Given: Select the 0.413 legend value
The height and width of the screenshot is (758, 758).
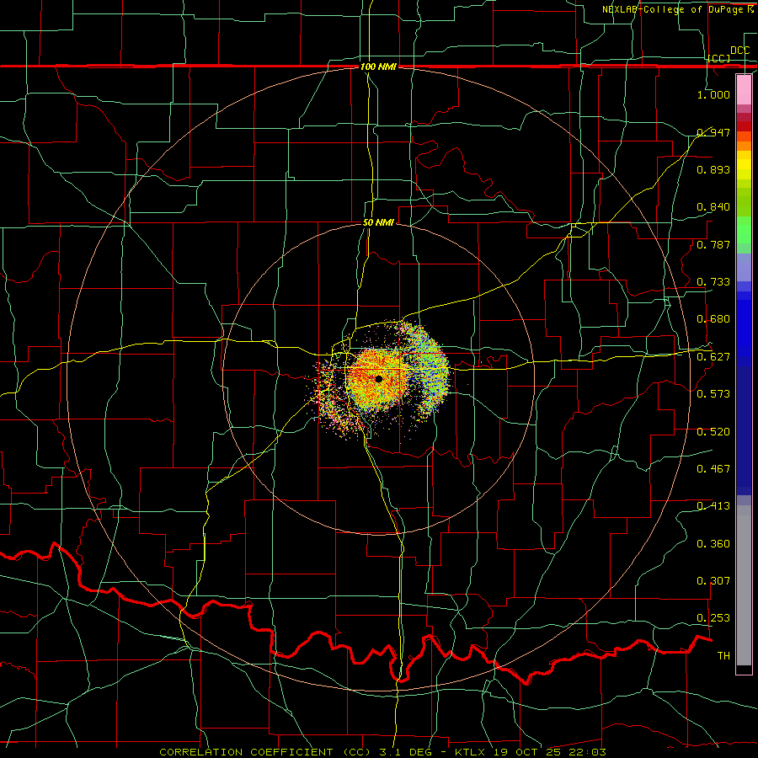Looking at the screenshot, I should pyautogui.click(x=713, y=506).
